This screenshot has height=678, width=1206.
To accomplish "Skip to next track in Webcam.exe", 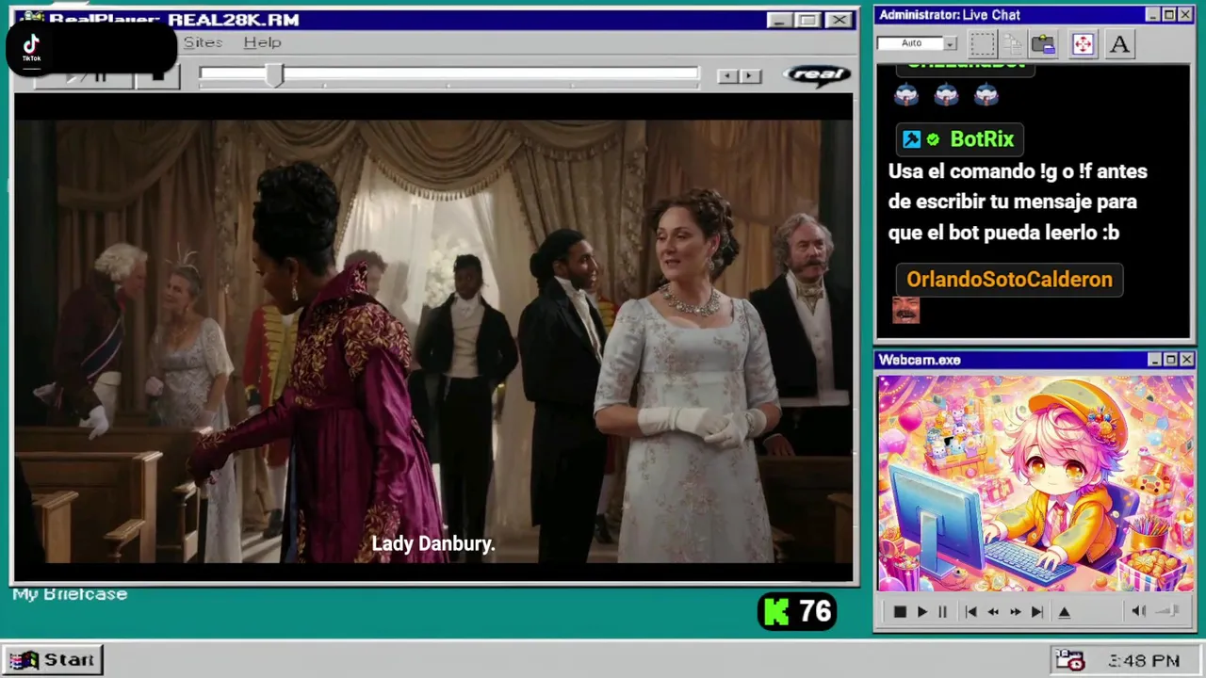I will point(1037,611).
